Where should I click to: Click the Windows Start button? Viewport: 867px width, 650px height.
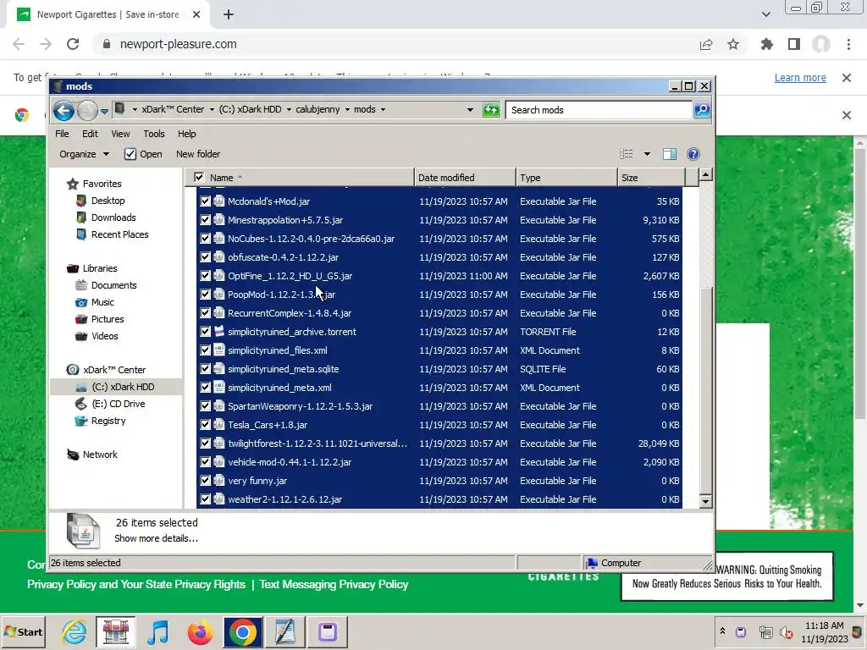24,631
